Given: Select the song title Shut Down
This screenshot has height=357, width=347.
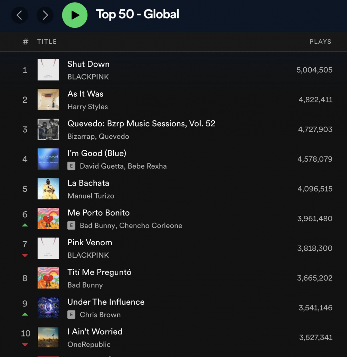Looking at the screenshot, I should click(x=88, y=64).
